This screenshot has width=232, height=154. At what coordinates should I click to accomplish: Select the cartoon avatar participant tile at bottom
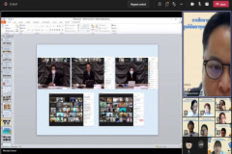189,145
